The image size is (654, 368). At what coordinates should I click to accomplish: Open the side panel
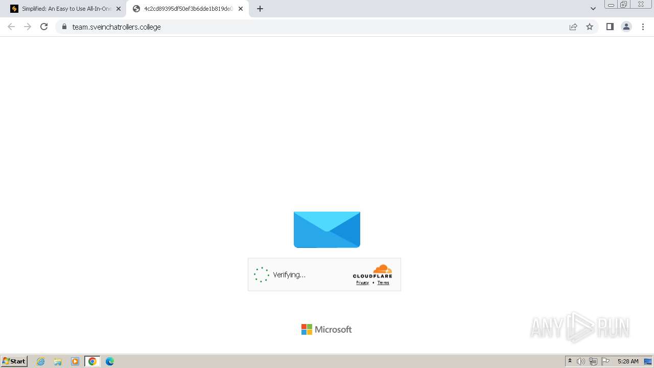coord(610,27)
